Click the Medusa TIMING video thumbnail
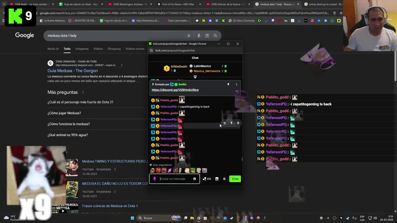397x223 pixels. click(72, 167)
